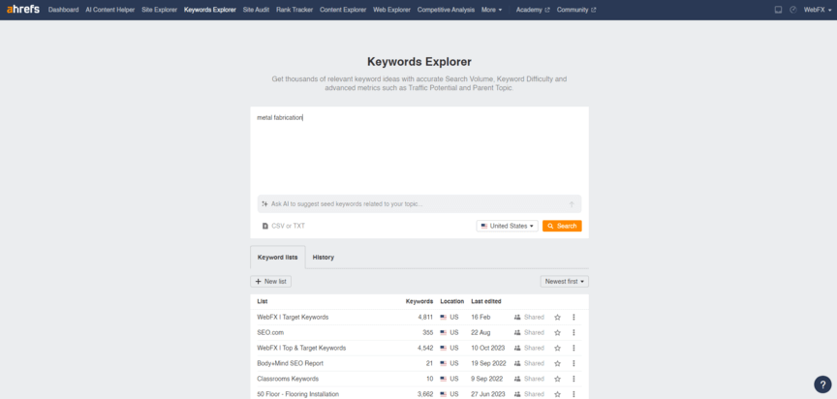
Task: Expand the More menu in navigation
Action: coord(491,10)
